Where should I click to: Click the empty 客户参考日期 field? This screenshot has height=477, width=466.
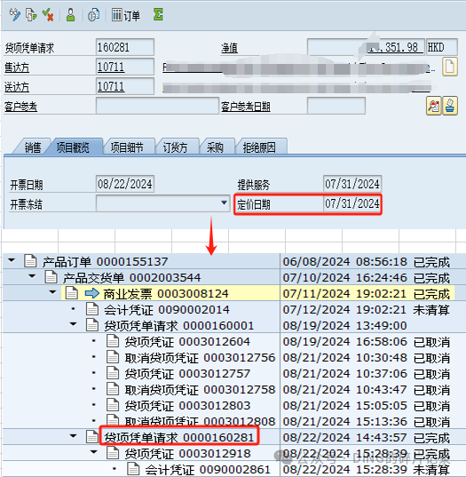tap(336, 106)
